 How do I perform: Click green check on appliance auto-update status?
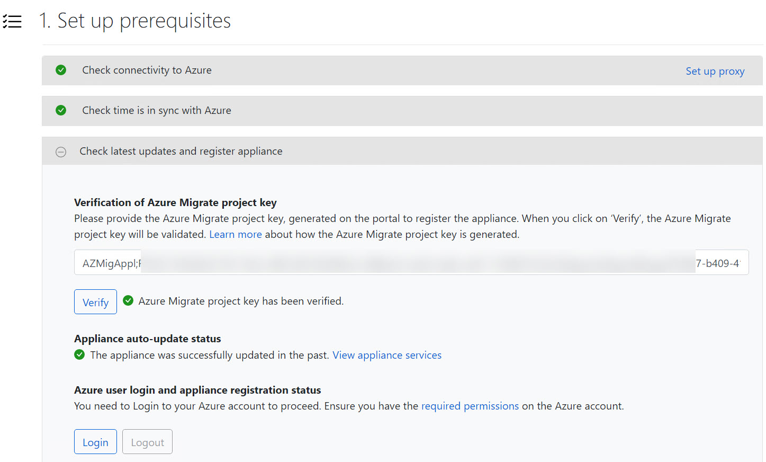point(79,354)
